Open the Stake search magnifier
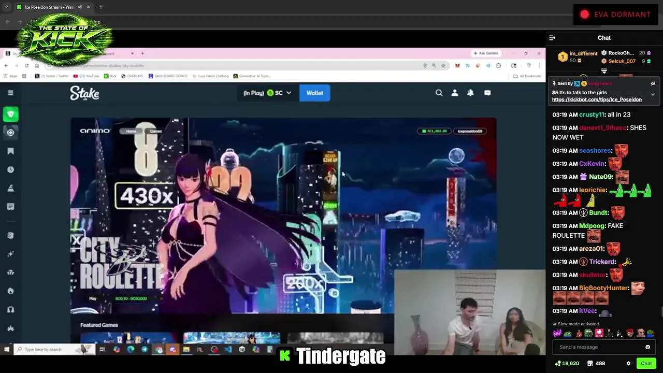The height and width of the screenshot is (373, 663). point(439,93)
